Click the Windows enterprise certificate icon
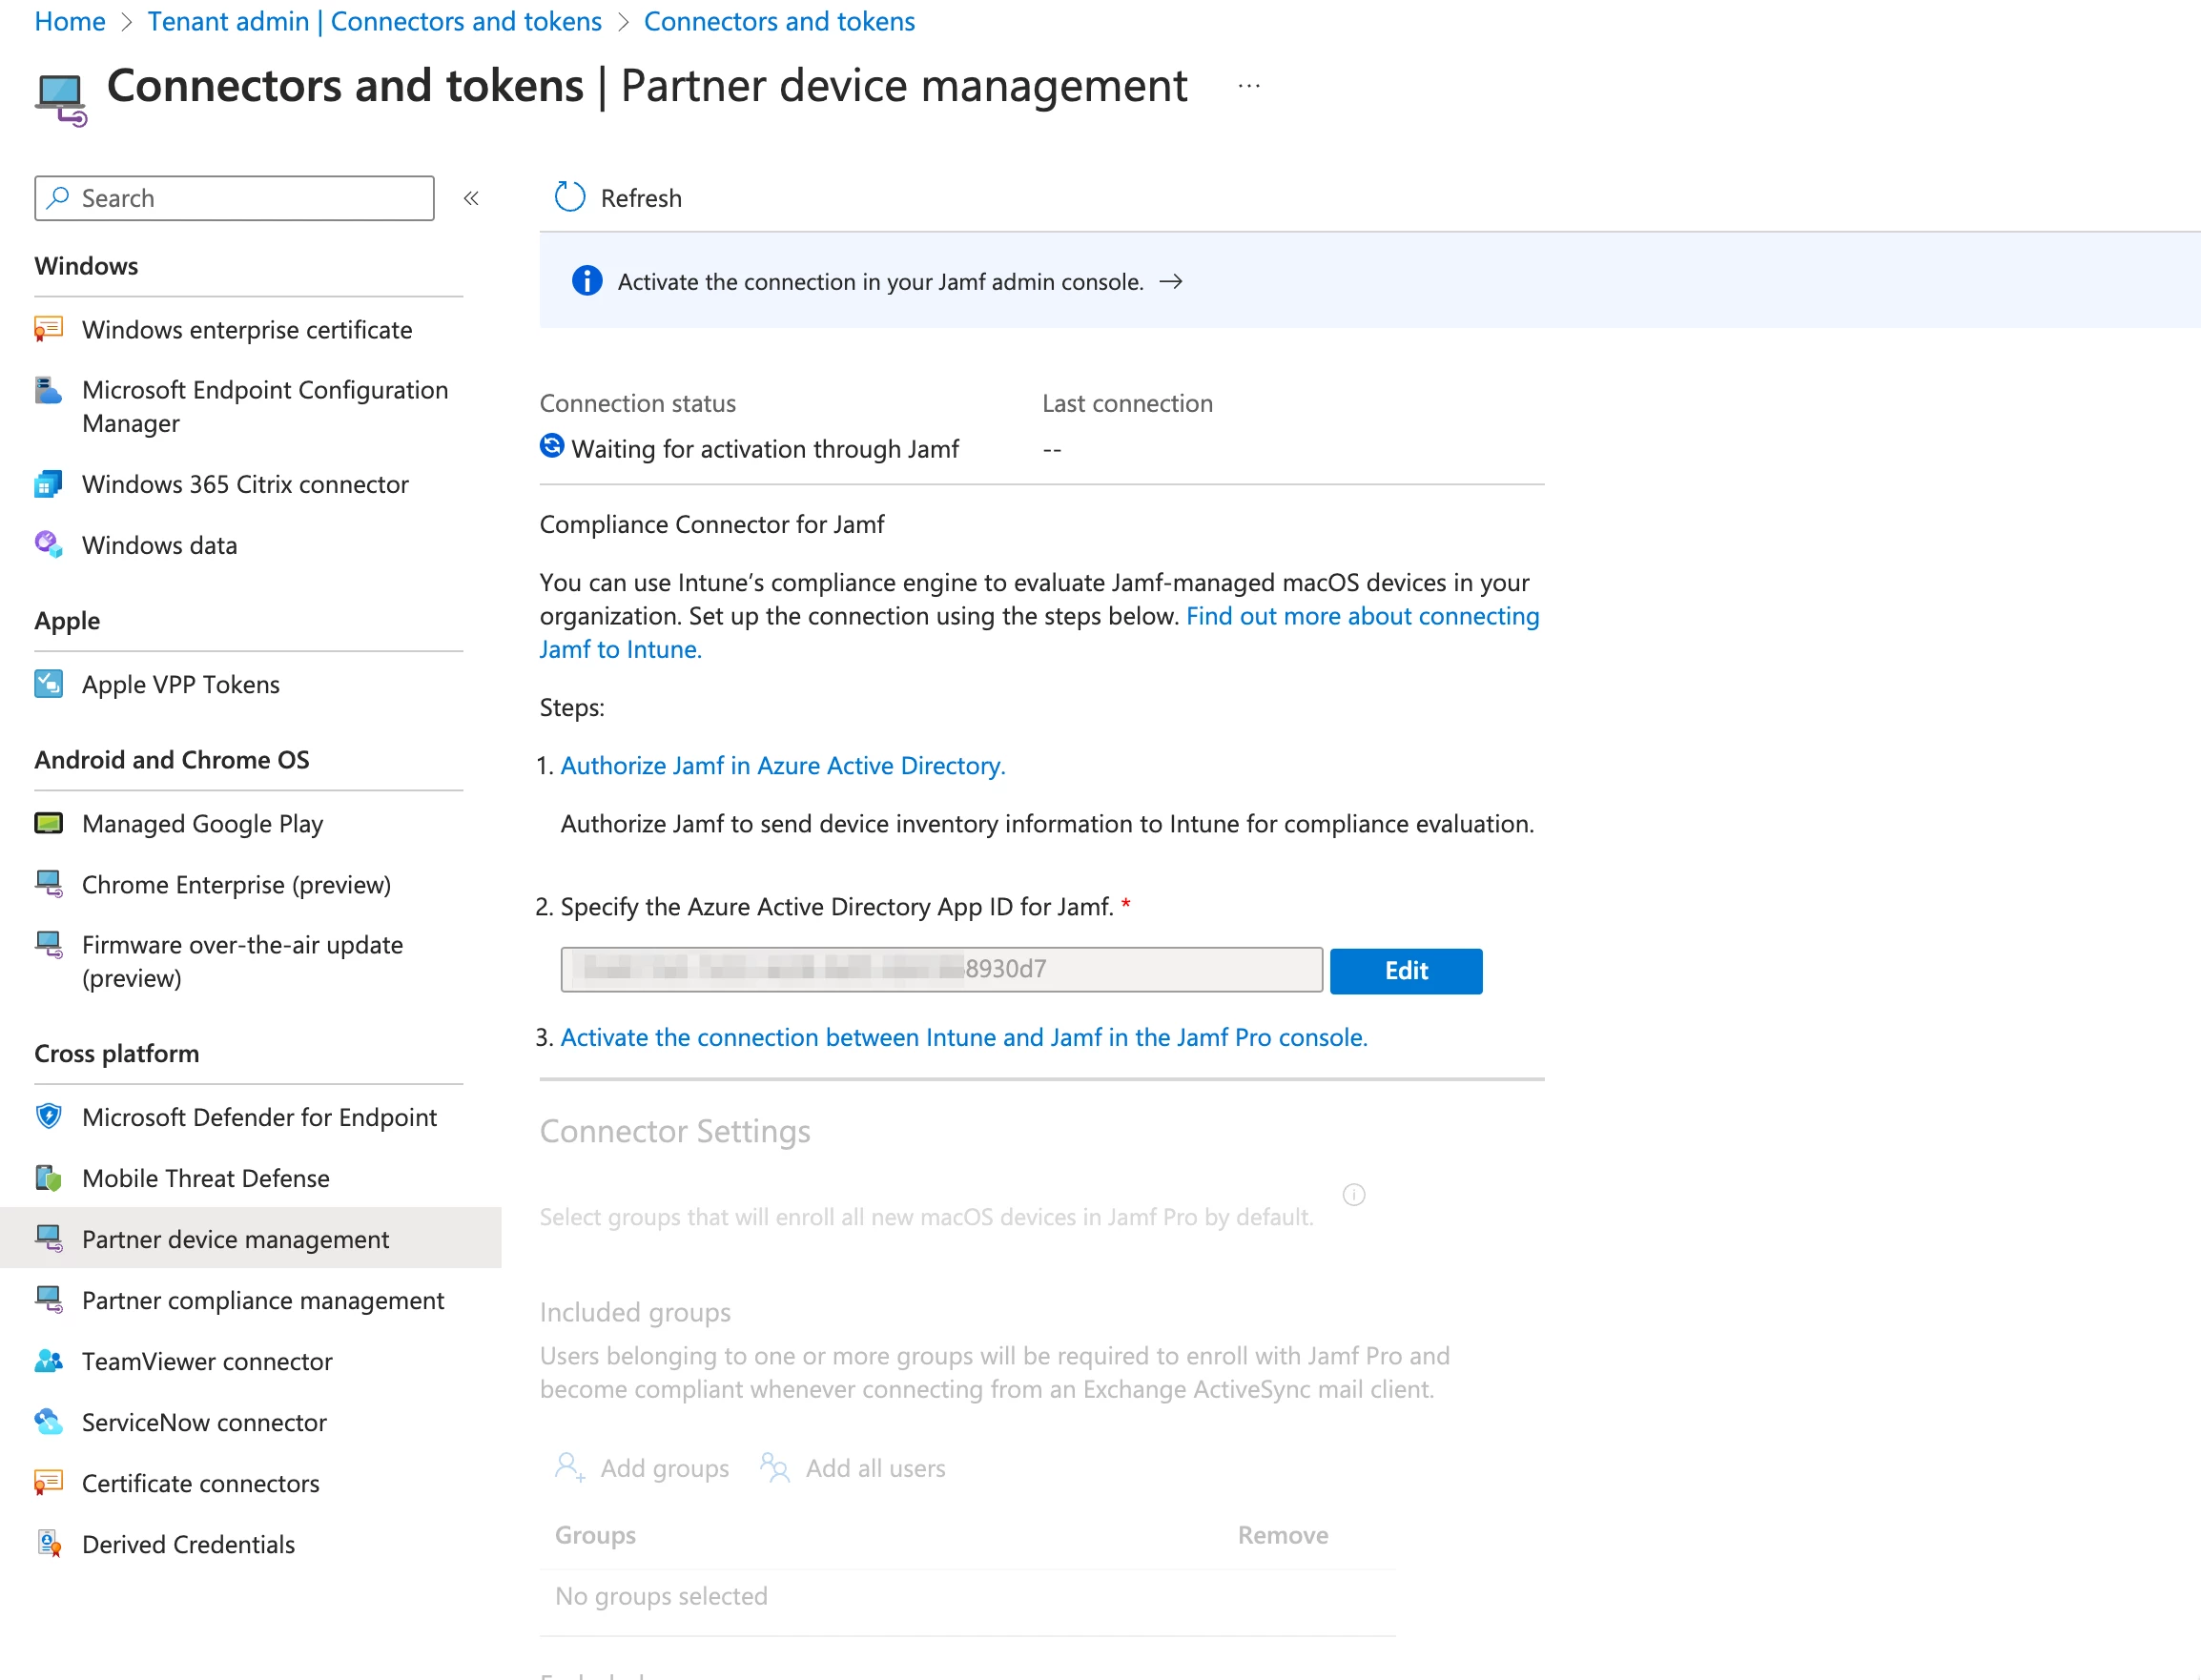Viewport: 2201px width, 1680px height. point(48,329)
